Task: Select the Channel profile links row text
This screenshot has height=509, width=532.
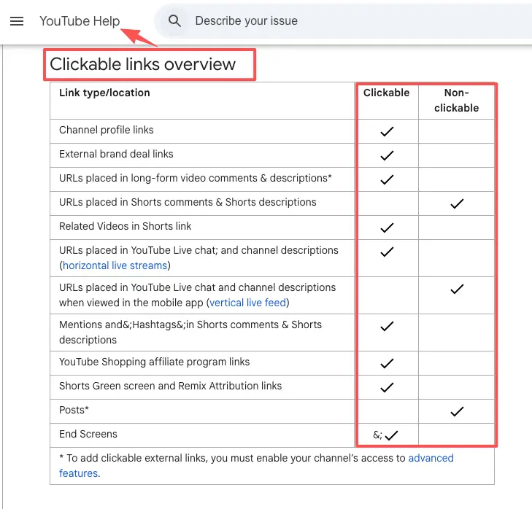Action: pyautogui.click(x=107, y=130)
